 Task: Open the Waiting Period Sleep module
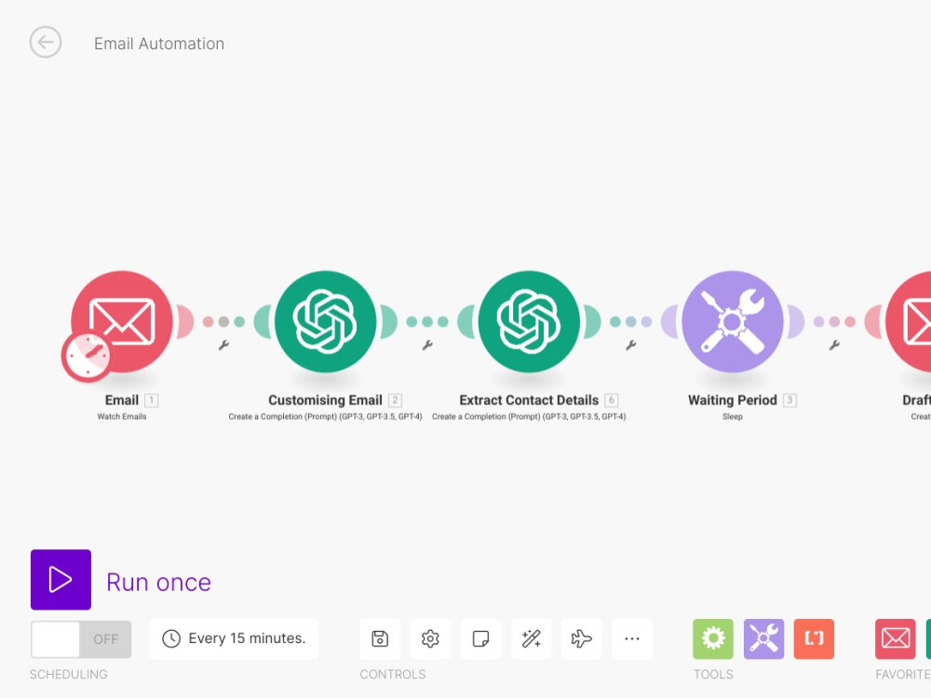733,321
